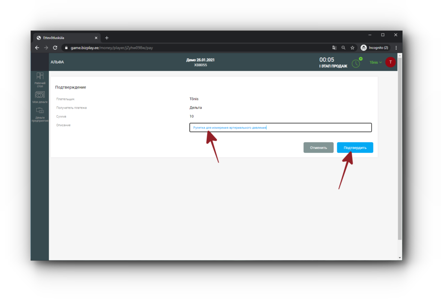The height and width of the screenshot is (299, 441).
Task: Open Мои деньги in the sidebar
Action: (x=40, y=97)
